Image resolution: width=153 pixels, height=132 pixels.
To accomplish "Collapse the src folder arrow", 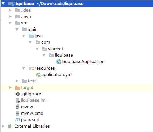I will 10,23.
